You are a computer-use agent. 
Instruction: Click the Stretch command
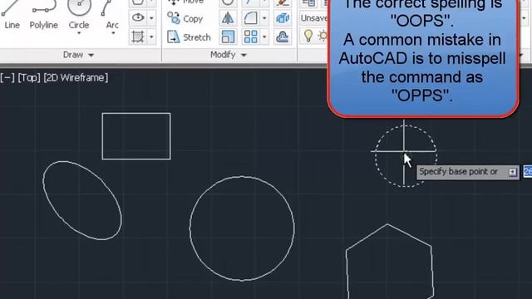[x=189, y=37]
